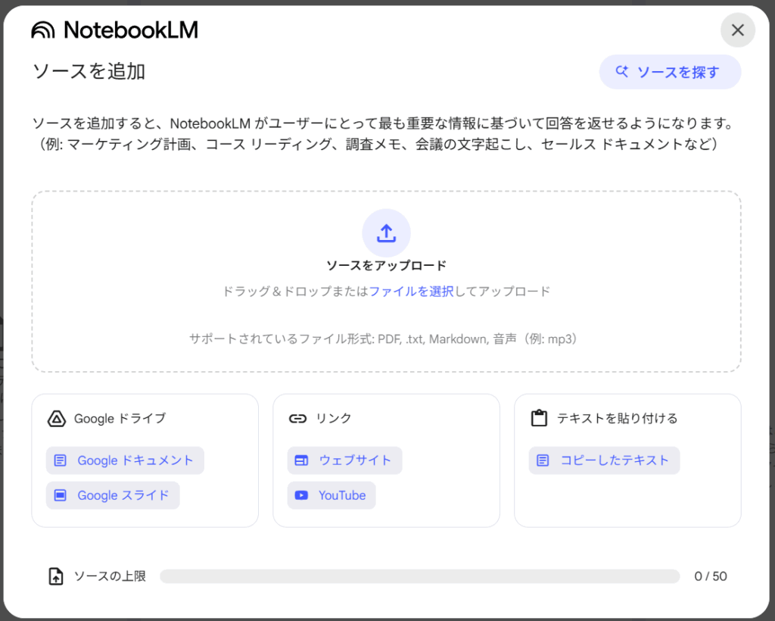
Task: Click the Google ドライブ section label
Action: click(120, 418)
